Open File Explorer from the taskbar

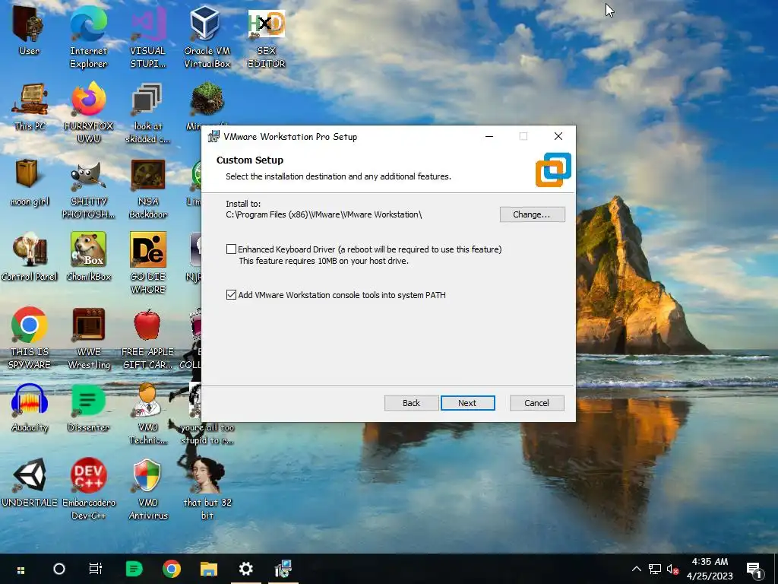click(209, 569)
